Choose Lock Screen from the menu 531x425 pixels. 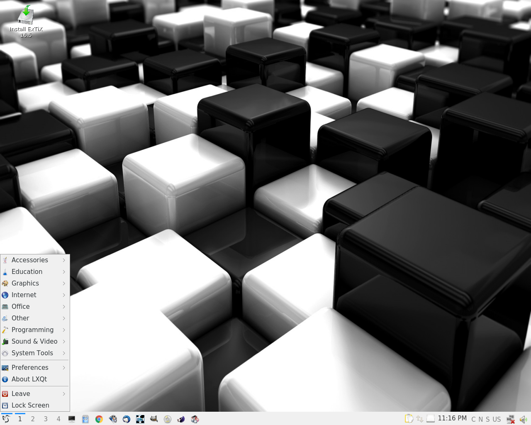[x=35, y=405]
